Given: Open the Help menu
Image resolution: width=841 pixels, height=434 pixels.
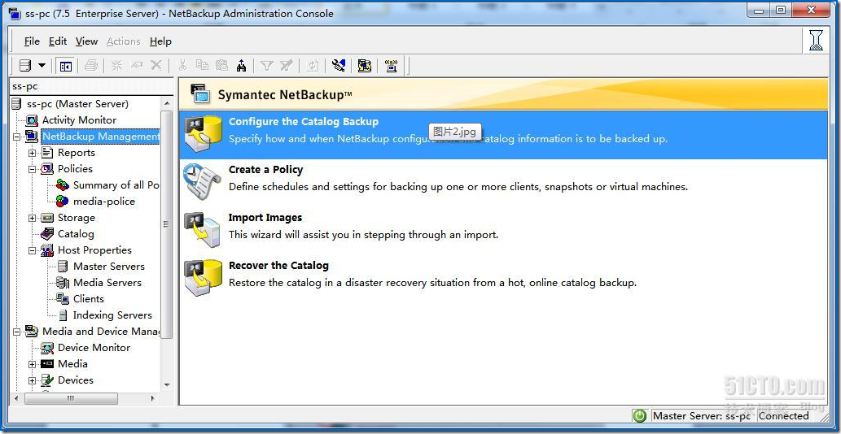Looking at the screenshot, I should click(160, 41).
